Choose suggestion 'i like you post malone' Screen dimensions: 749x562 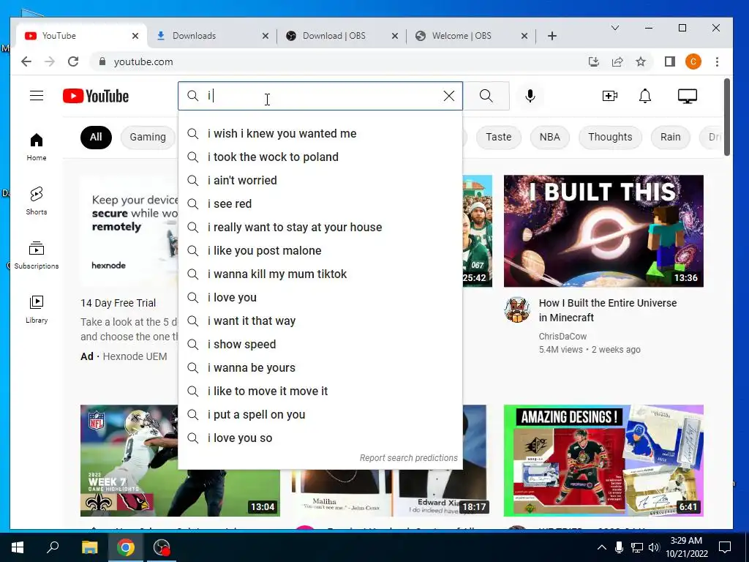pyautogui.click(x=320, y=251)
